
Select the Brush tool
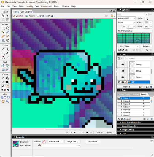(7, 32)
